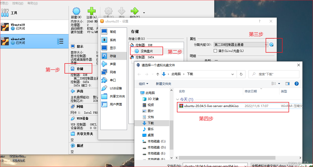The height and width of the screenshot is (167, 313).
Task: Enable the 演示(Live)光盘 checkbox
Action: [215, 51]
